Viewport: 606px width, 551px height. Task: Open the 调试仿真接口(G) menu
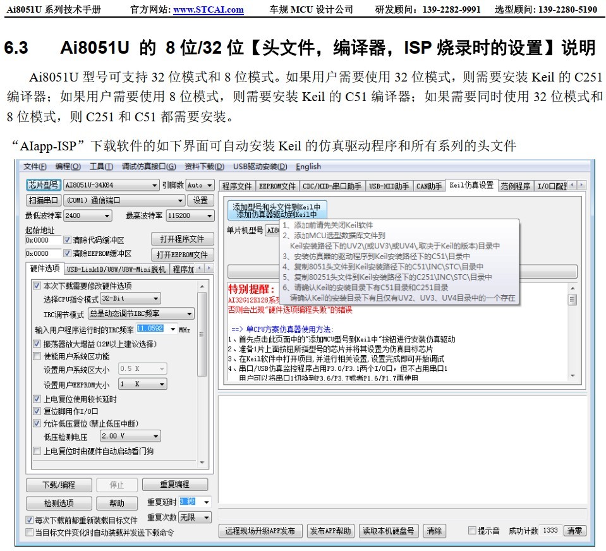coord(148,167)
